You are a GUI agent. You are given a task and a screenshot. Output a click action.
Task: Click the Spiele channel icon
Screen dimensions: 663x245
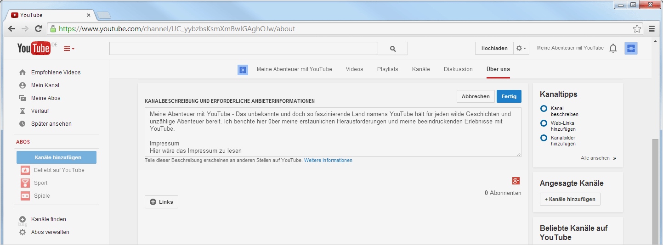coord(25,196)
